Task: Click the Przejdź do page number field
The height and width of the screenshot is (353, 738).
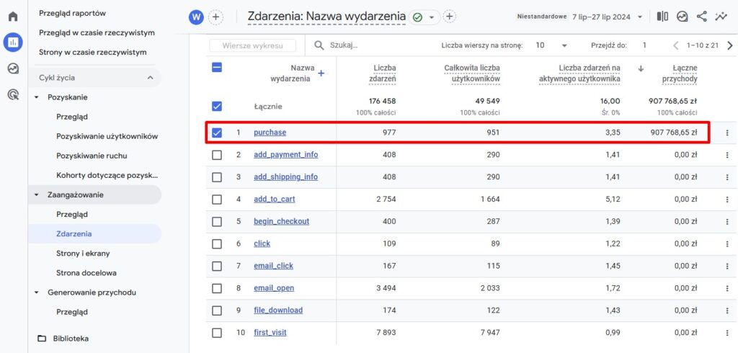Action: pos(644,45)
